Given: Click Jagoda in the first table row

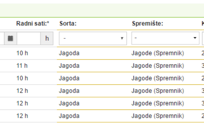Looking at the screenshot, I should (69, 53).
